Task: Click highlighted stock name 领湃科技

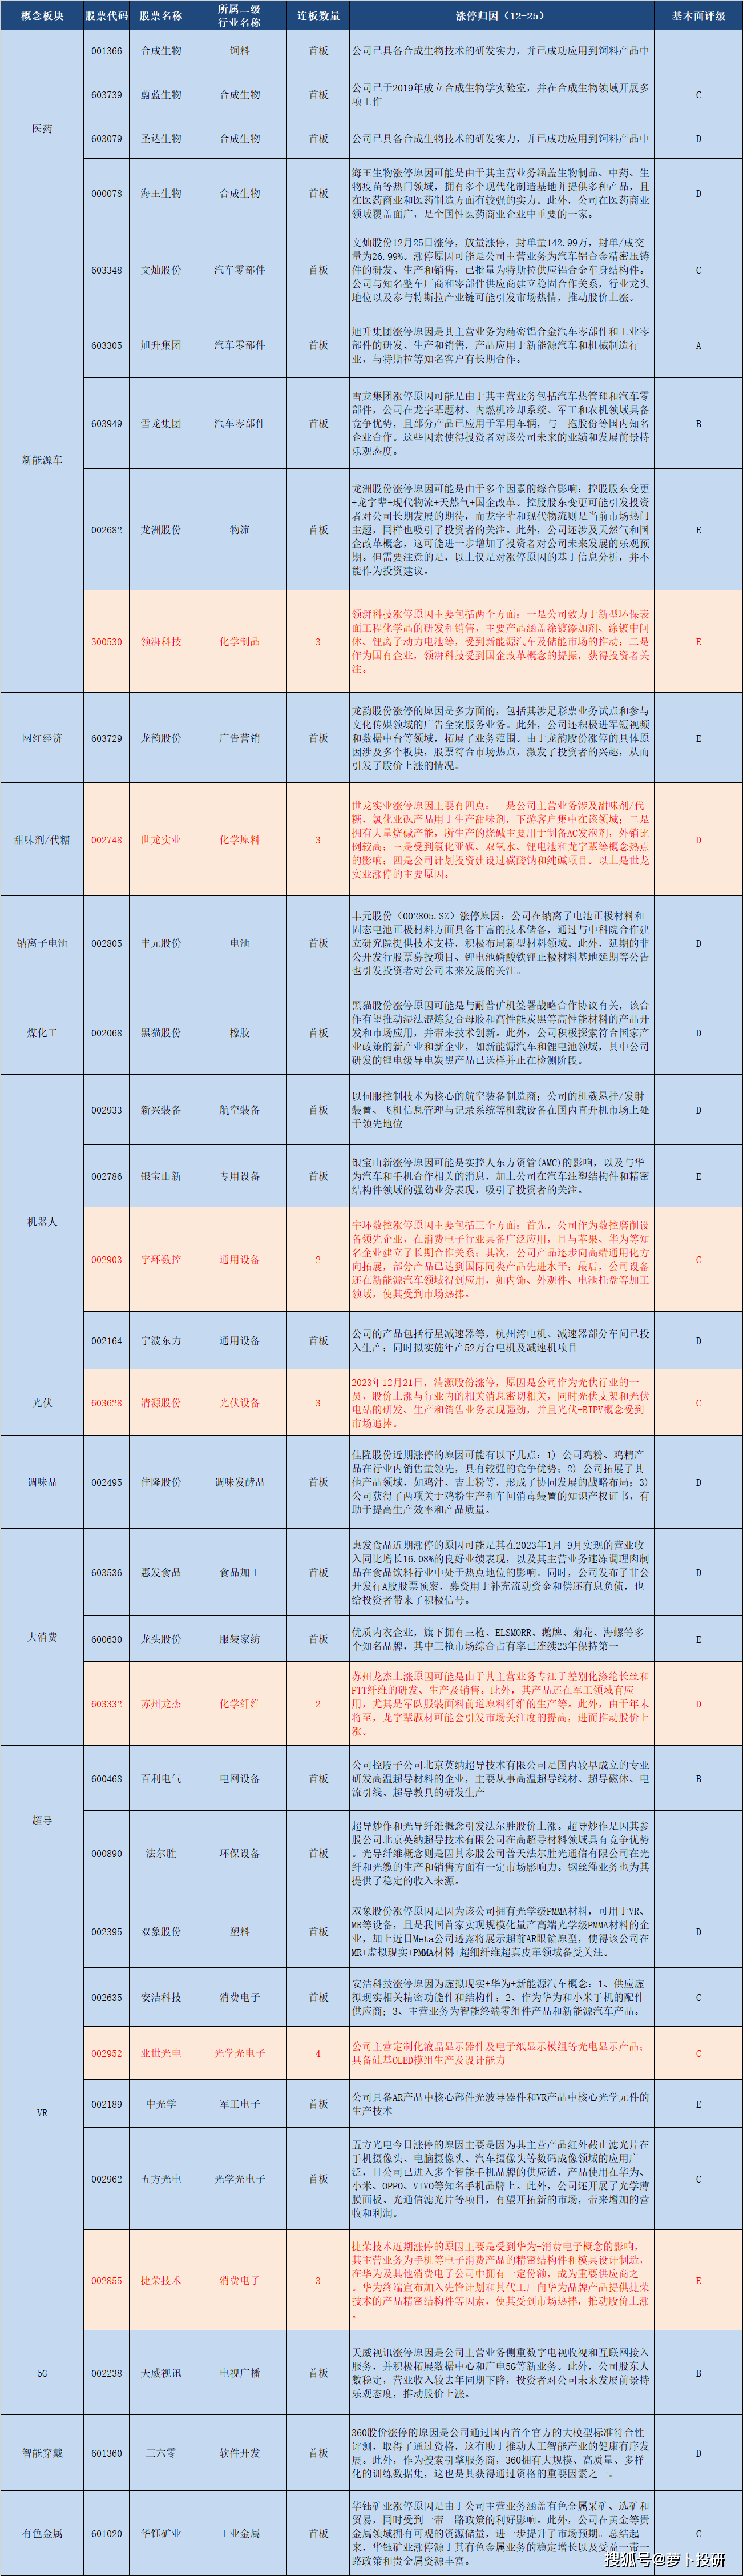Action: [x=161, y=642]
